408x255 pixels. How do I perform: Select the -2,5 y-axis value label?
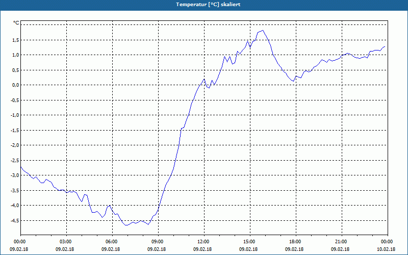click(x=15, y=160)
